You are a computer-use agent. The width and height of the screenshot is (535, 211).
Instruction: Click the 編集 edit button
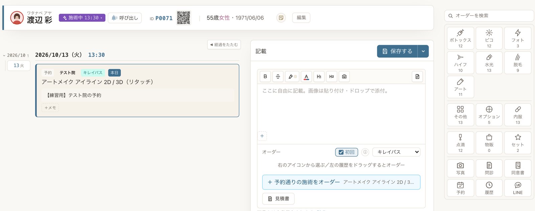(x=301, y=18)
